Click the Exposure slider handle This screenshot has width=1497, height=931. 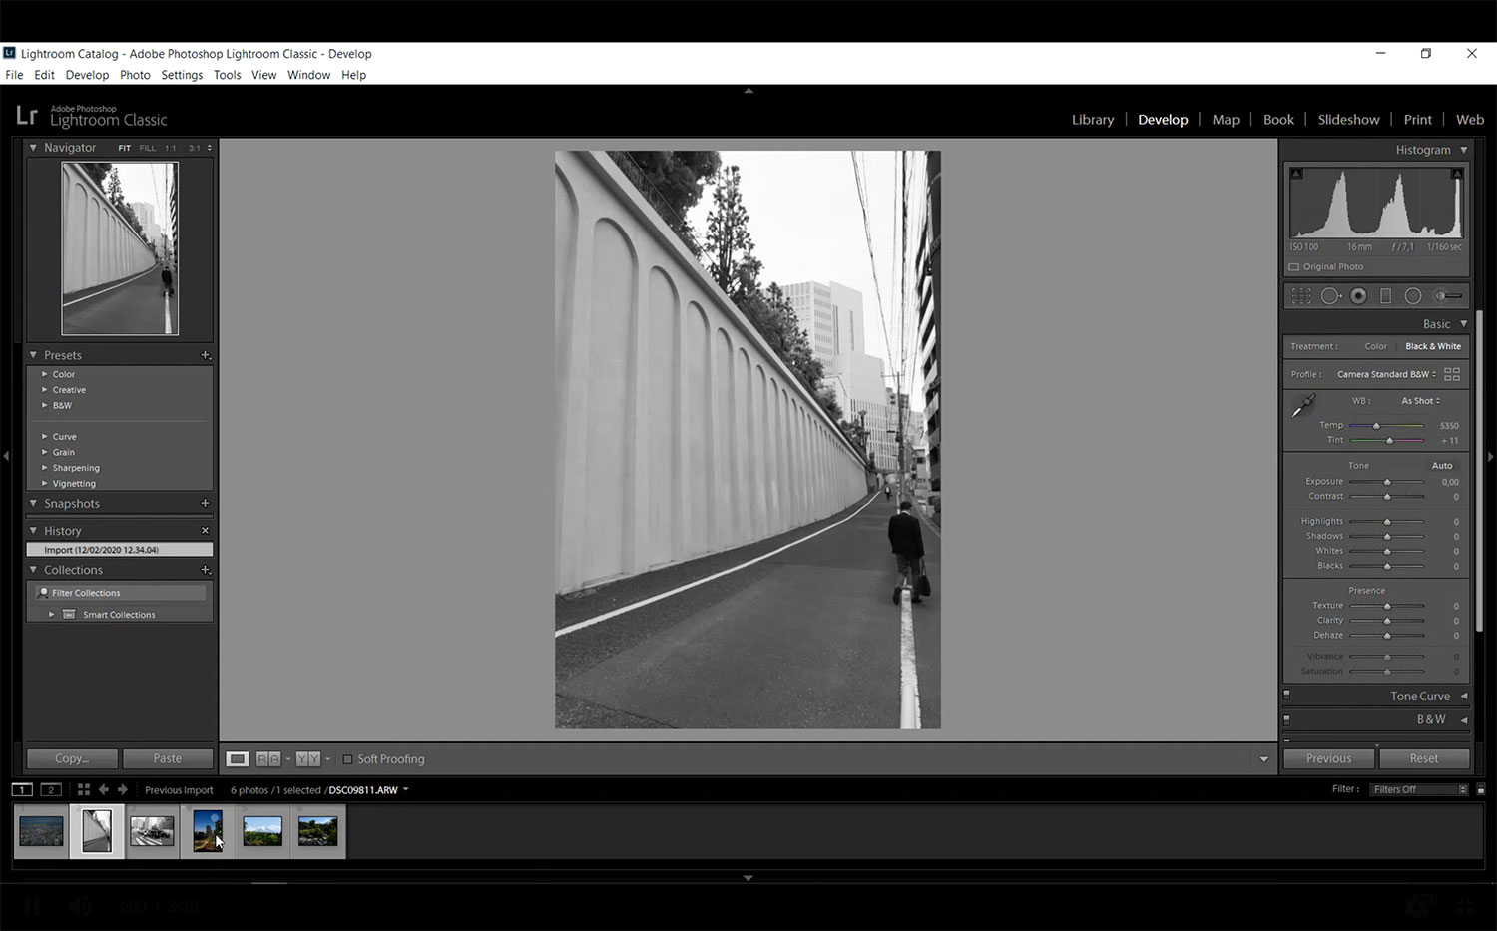pyautogui.click(x=1386, y=482)
